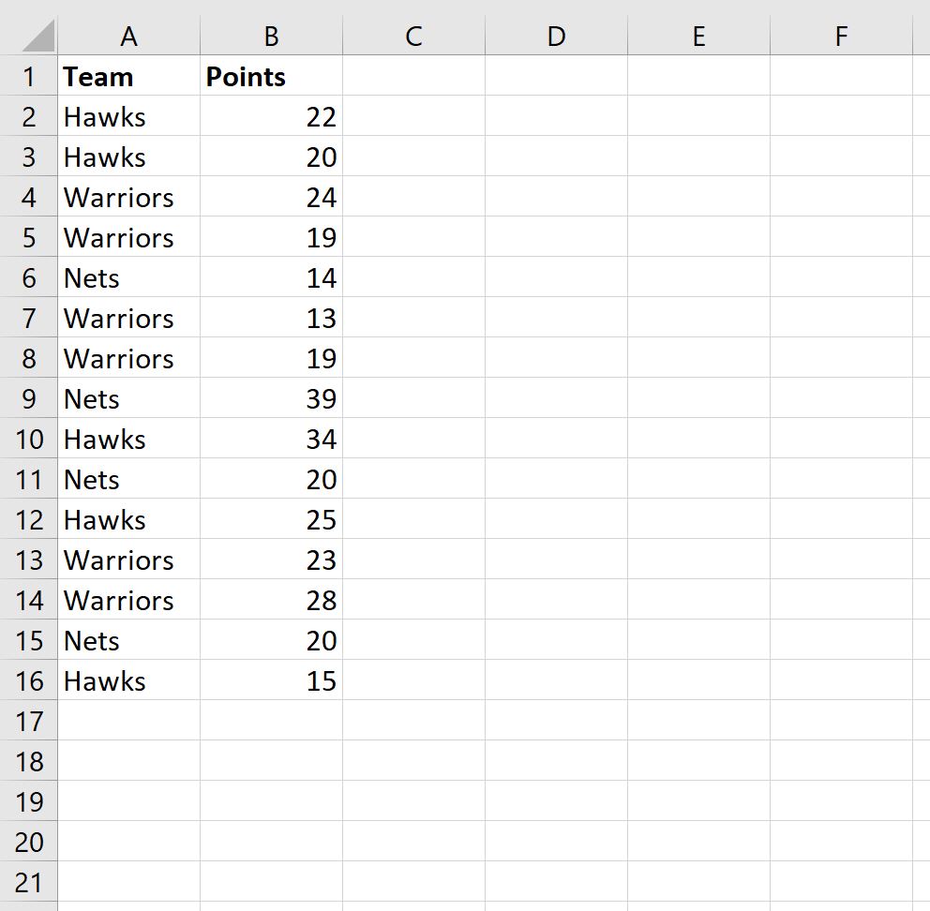
Task: Select column D header
Action: click(x=556, y=36)
